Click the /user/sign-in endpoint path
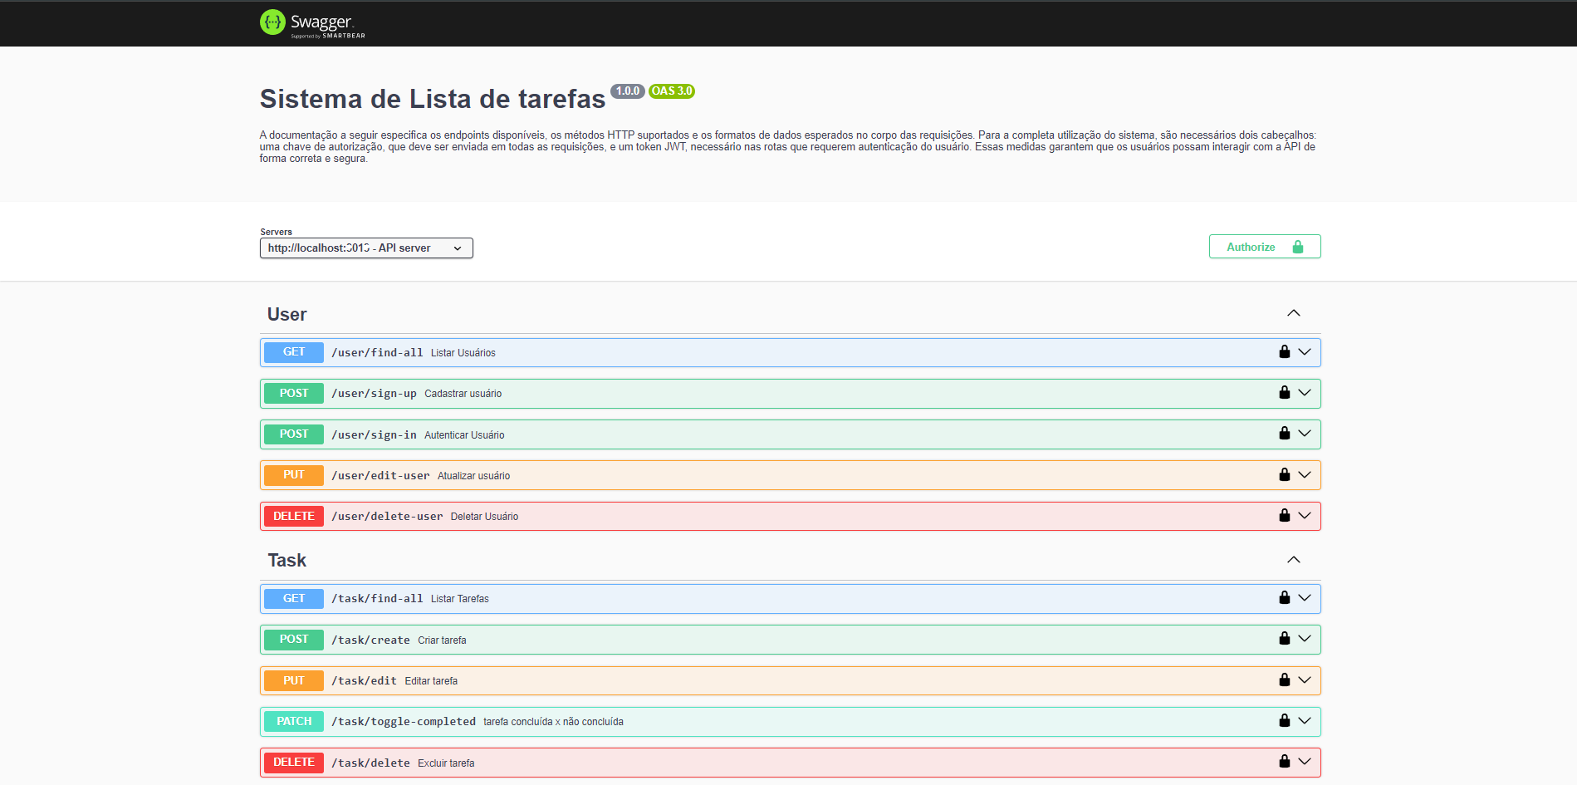 click(374, 434)
